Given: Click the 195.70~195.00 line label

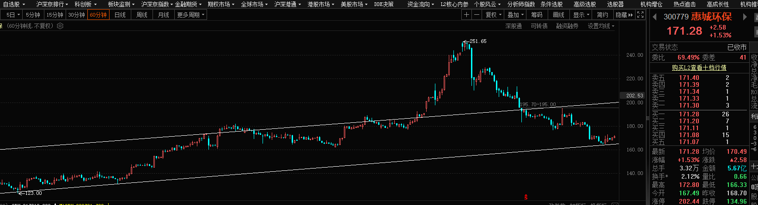Looking at the screenshot, I should [x=538, y=104].
